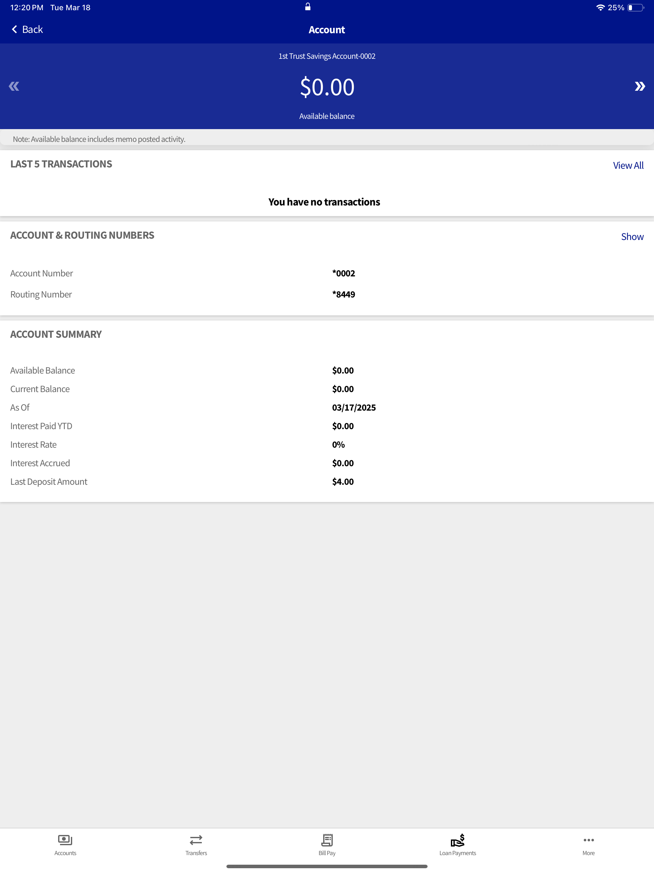Viewport: 654px width, 873px height.
Task: Tap the LAST 5 TRANSACTIONS heading
Action: [x=61, y=164]
